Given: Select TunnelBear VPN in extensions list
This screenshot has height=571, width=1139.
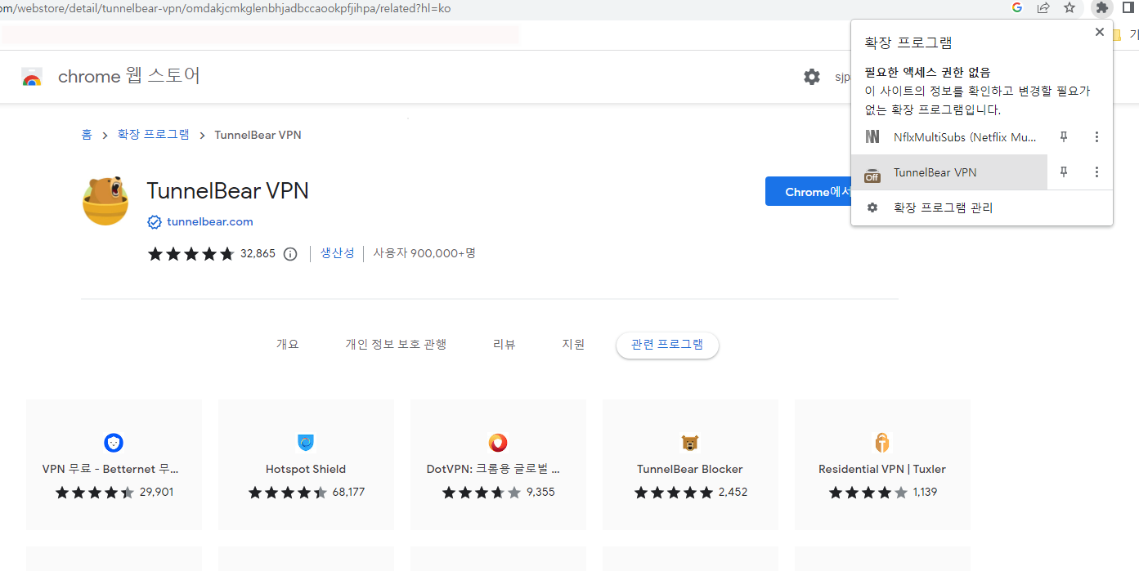Looking at the screenshot, I should tap(949, 172).
